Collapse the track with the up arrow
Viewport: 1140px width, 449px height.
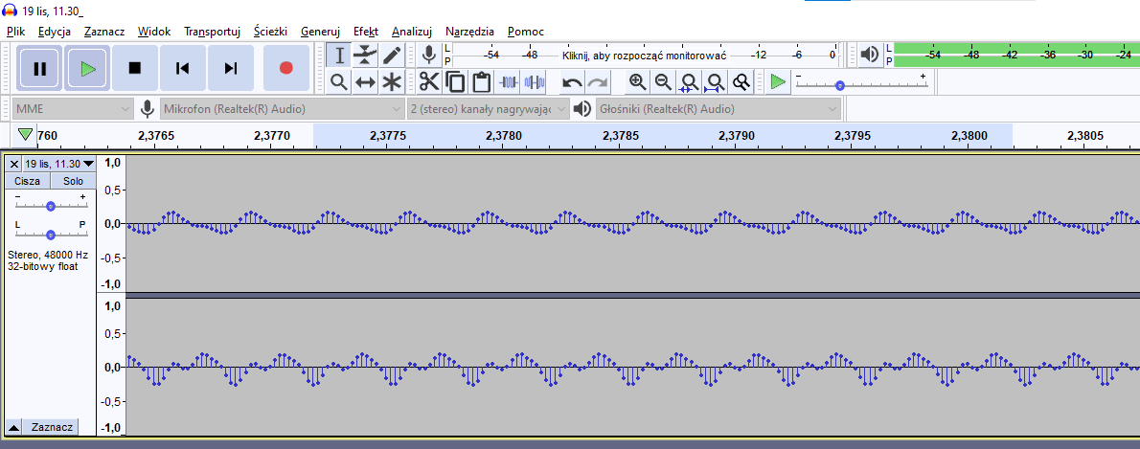13,427
